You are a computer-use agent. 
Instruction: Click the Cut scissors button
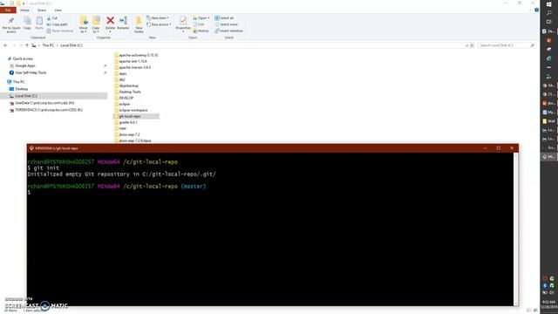(x=52, y=17)
